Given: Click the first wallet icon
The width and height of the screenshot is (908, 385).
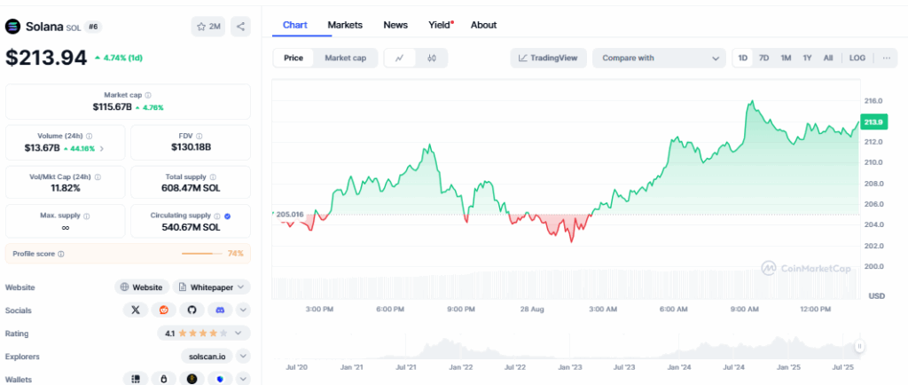Looking at the screenshot, I should [x=136, y=379].
